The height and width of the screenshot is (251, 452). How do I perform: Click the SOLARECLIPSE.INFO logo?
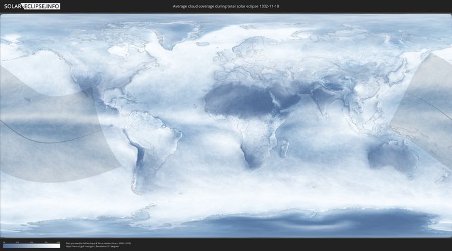pos(31,6)
